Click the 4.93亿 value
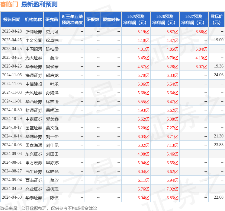 point(143,110)
